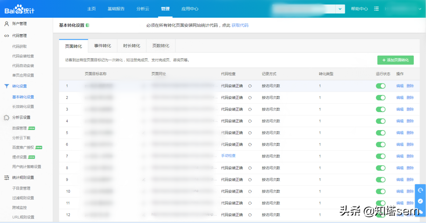Open the 分析云 top menu

pyautogui.click(x=143, y=9)
